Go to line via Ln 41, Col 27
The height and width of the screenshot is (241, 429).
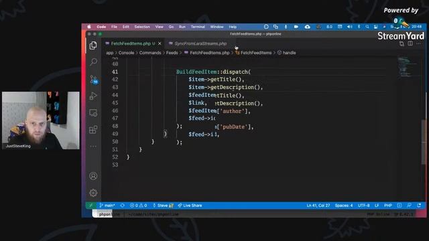(x=318, y=206)
